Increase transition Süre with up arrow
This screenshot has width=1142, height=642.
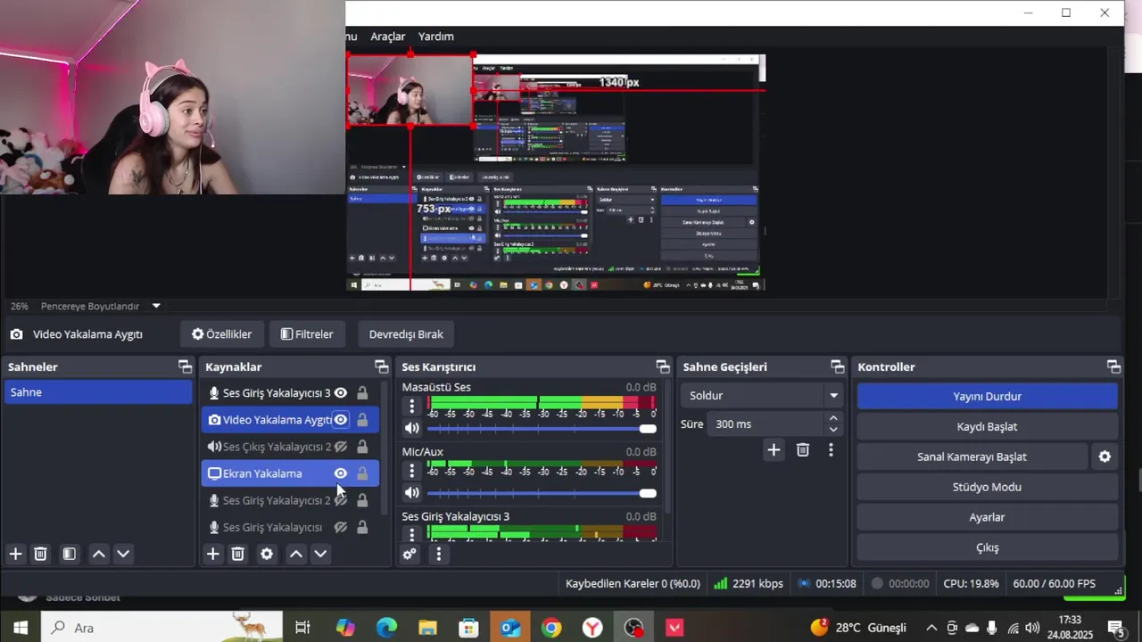click(833, 418)
